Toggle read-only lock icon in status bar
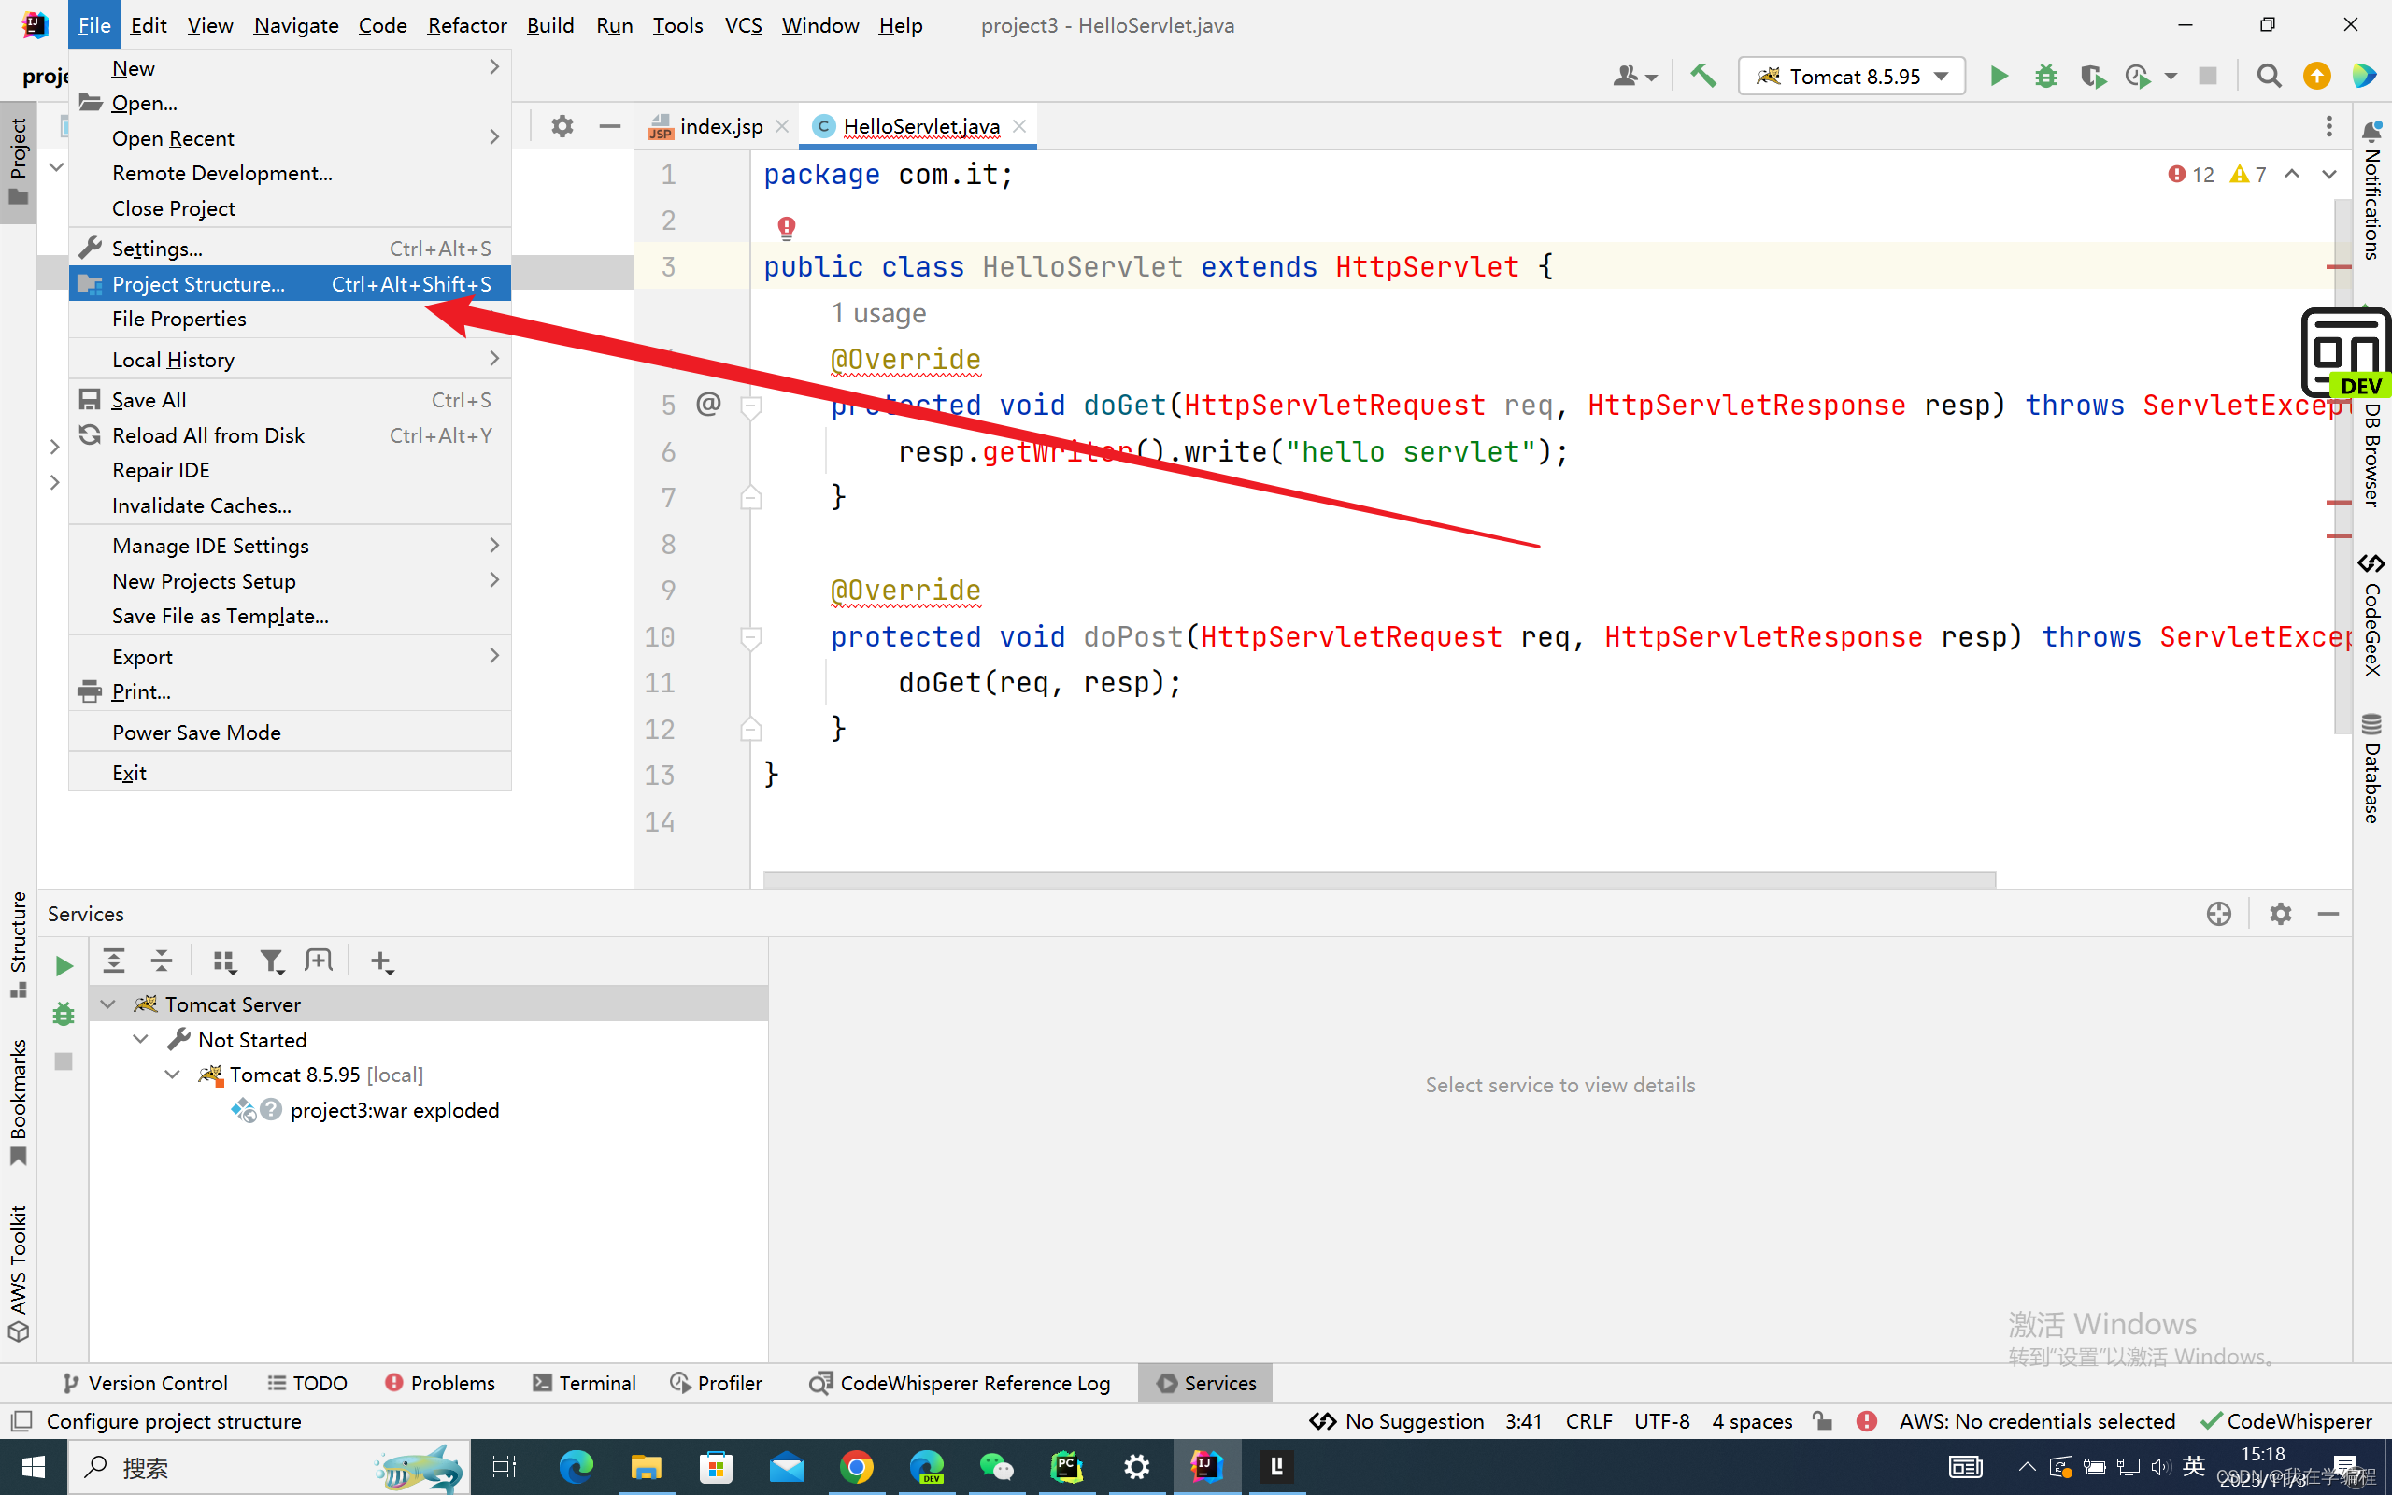The height and width of the screenshot is (1495, 2392). (1822, 1421)
